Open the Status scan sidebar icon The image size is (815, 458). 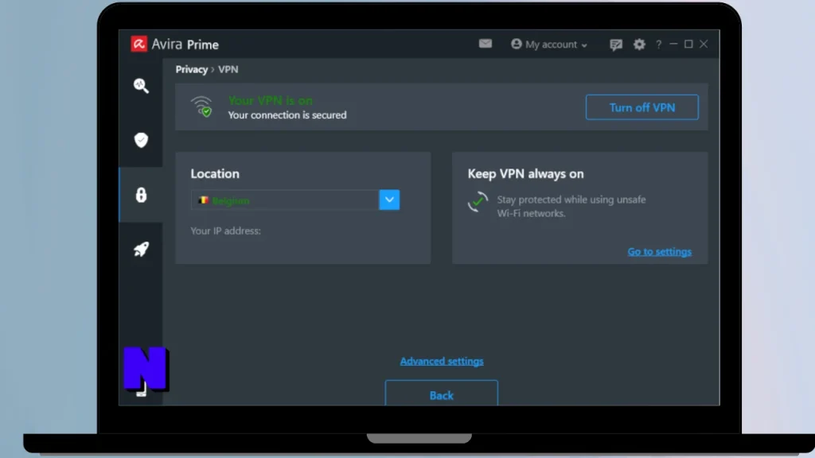[x=141, y=86]
